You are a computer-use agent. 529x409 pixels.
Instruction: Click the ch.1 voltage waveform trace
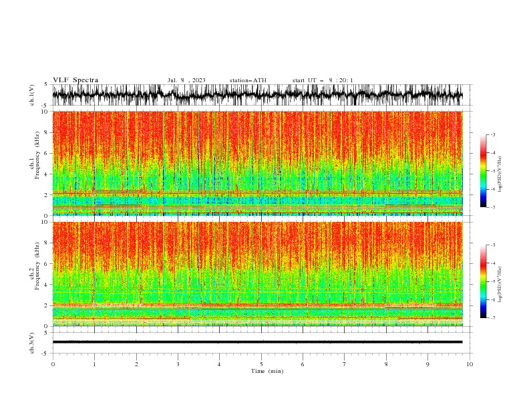(257, 95)
